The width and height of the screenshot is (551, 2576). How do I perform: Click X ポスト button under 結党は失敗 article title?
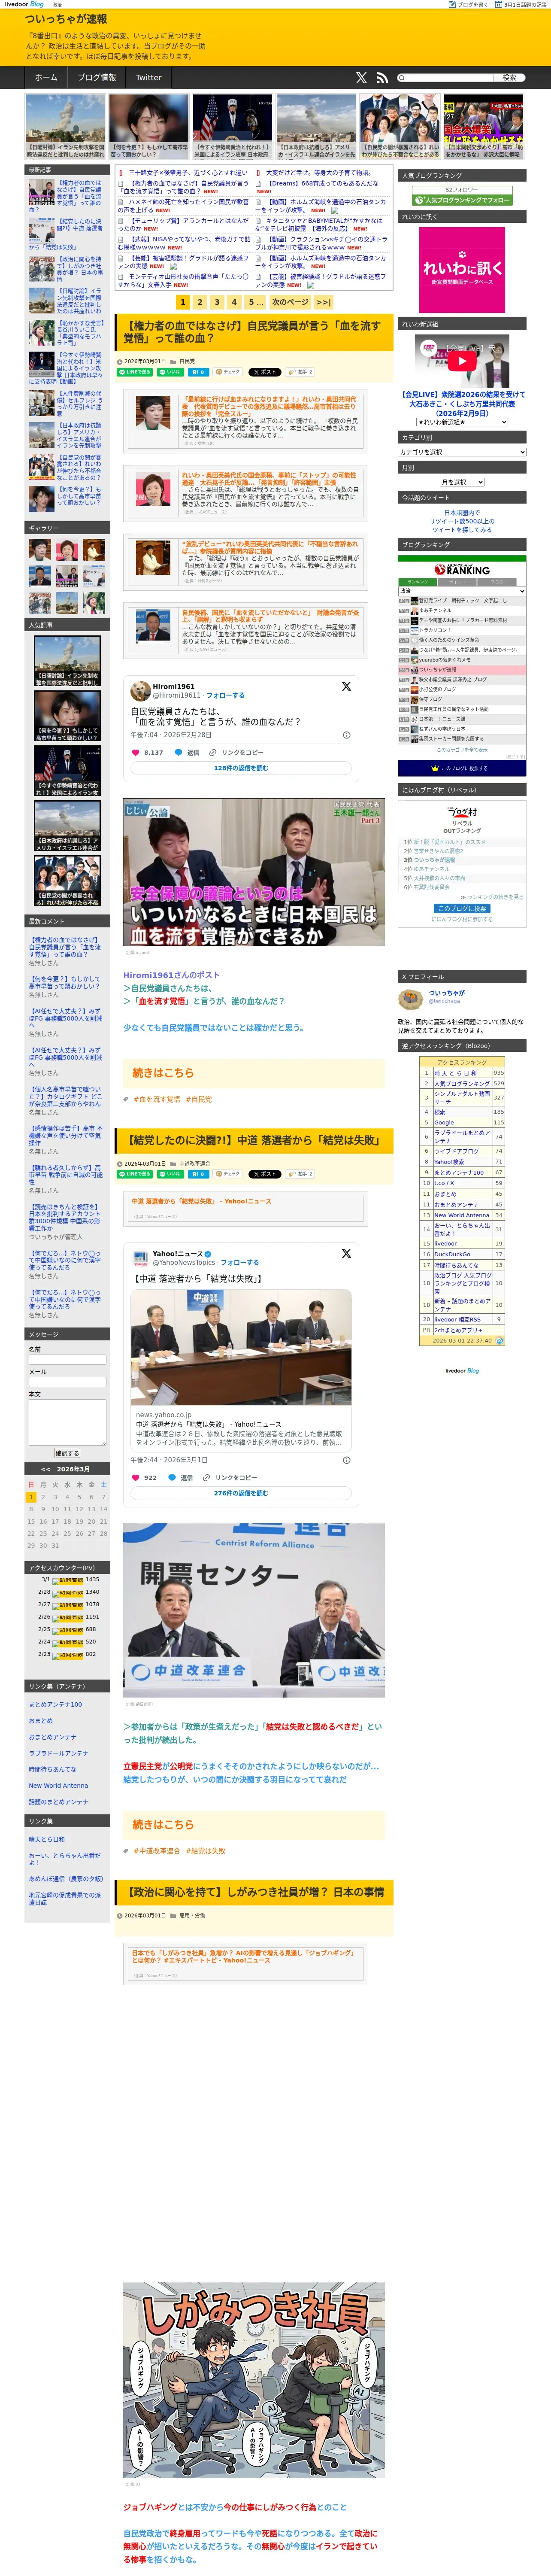click(x=265, y=1174)
